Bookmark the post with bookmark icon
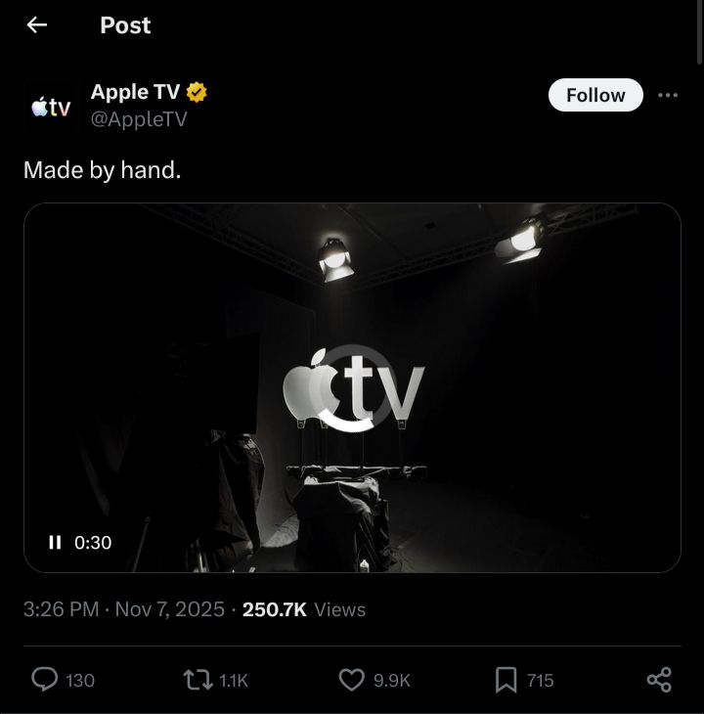 click(x=506, y=680)
